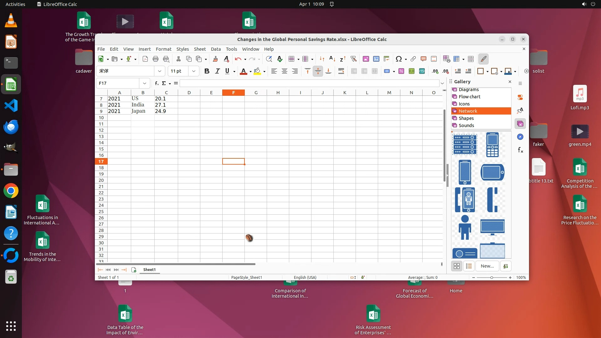Viewport: 601px width, 338px height.
Task: Select the Shapes gallery theme
Action: [466, 118]
